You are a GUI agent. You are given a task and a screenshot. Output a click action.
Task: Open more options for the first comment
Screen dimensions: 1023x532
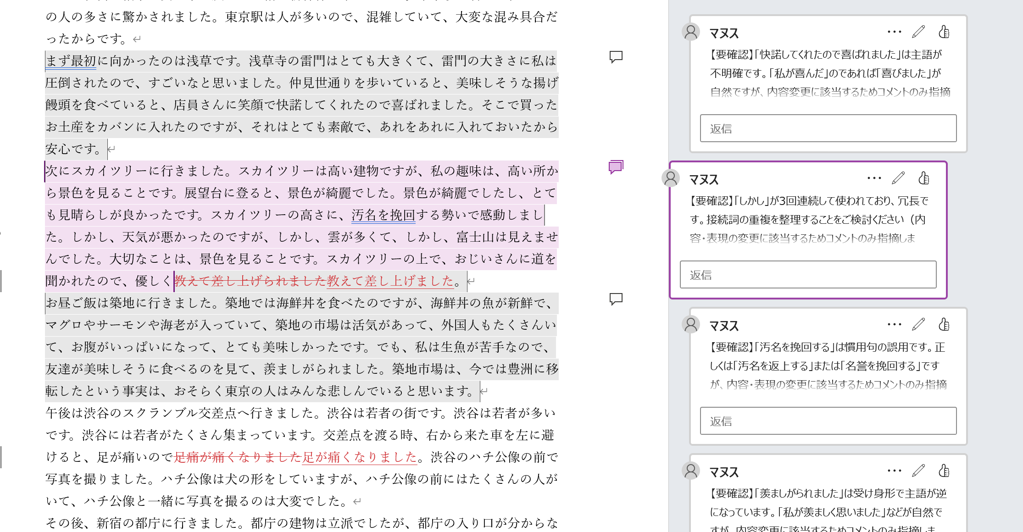pos(894,32)
